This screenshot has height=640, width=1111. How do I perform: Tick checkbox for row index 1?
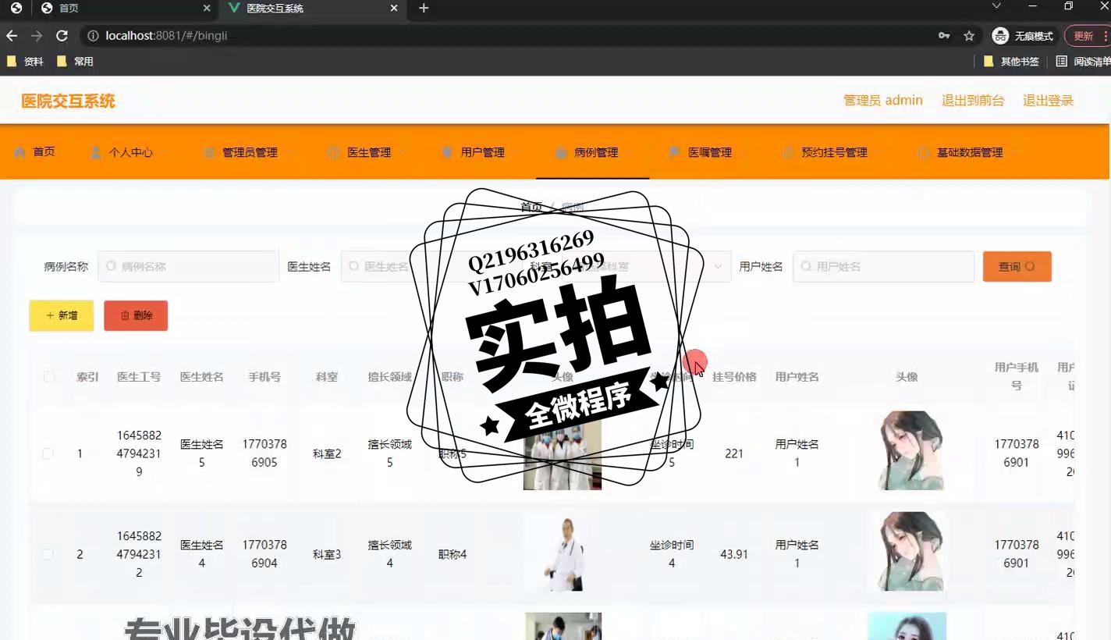click(48, 453)
